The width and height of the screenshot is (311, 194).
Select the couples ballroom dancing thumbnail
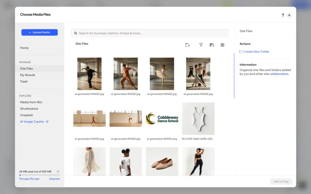tap(198, 74)
